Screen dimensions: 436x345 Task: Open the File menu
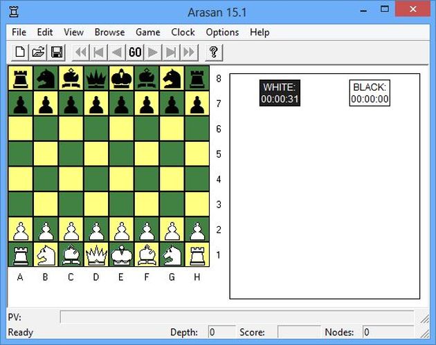click(x=19, y=32)
